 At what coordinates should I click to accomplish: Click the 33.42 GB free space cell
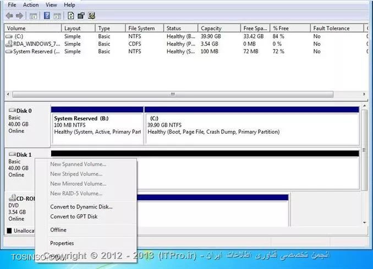pos(254,36)
